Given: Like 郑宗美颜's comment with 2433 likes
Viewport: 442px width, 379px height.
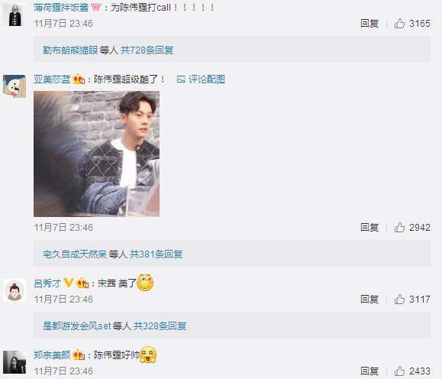Looking at the screenshot, I should point(411,371).
